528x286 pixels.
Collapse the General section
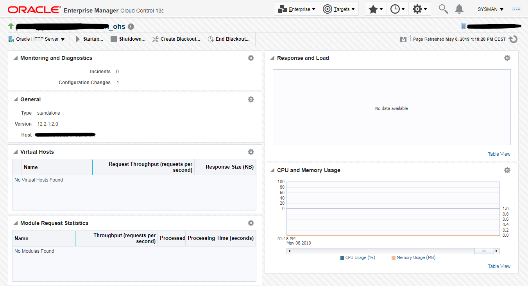pyautogui.click(x=16, y=100)
